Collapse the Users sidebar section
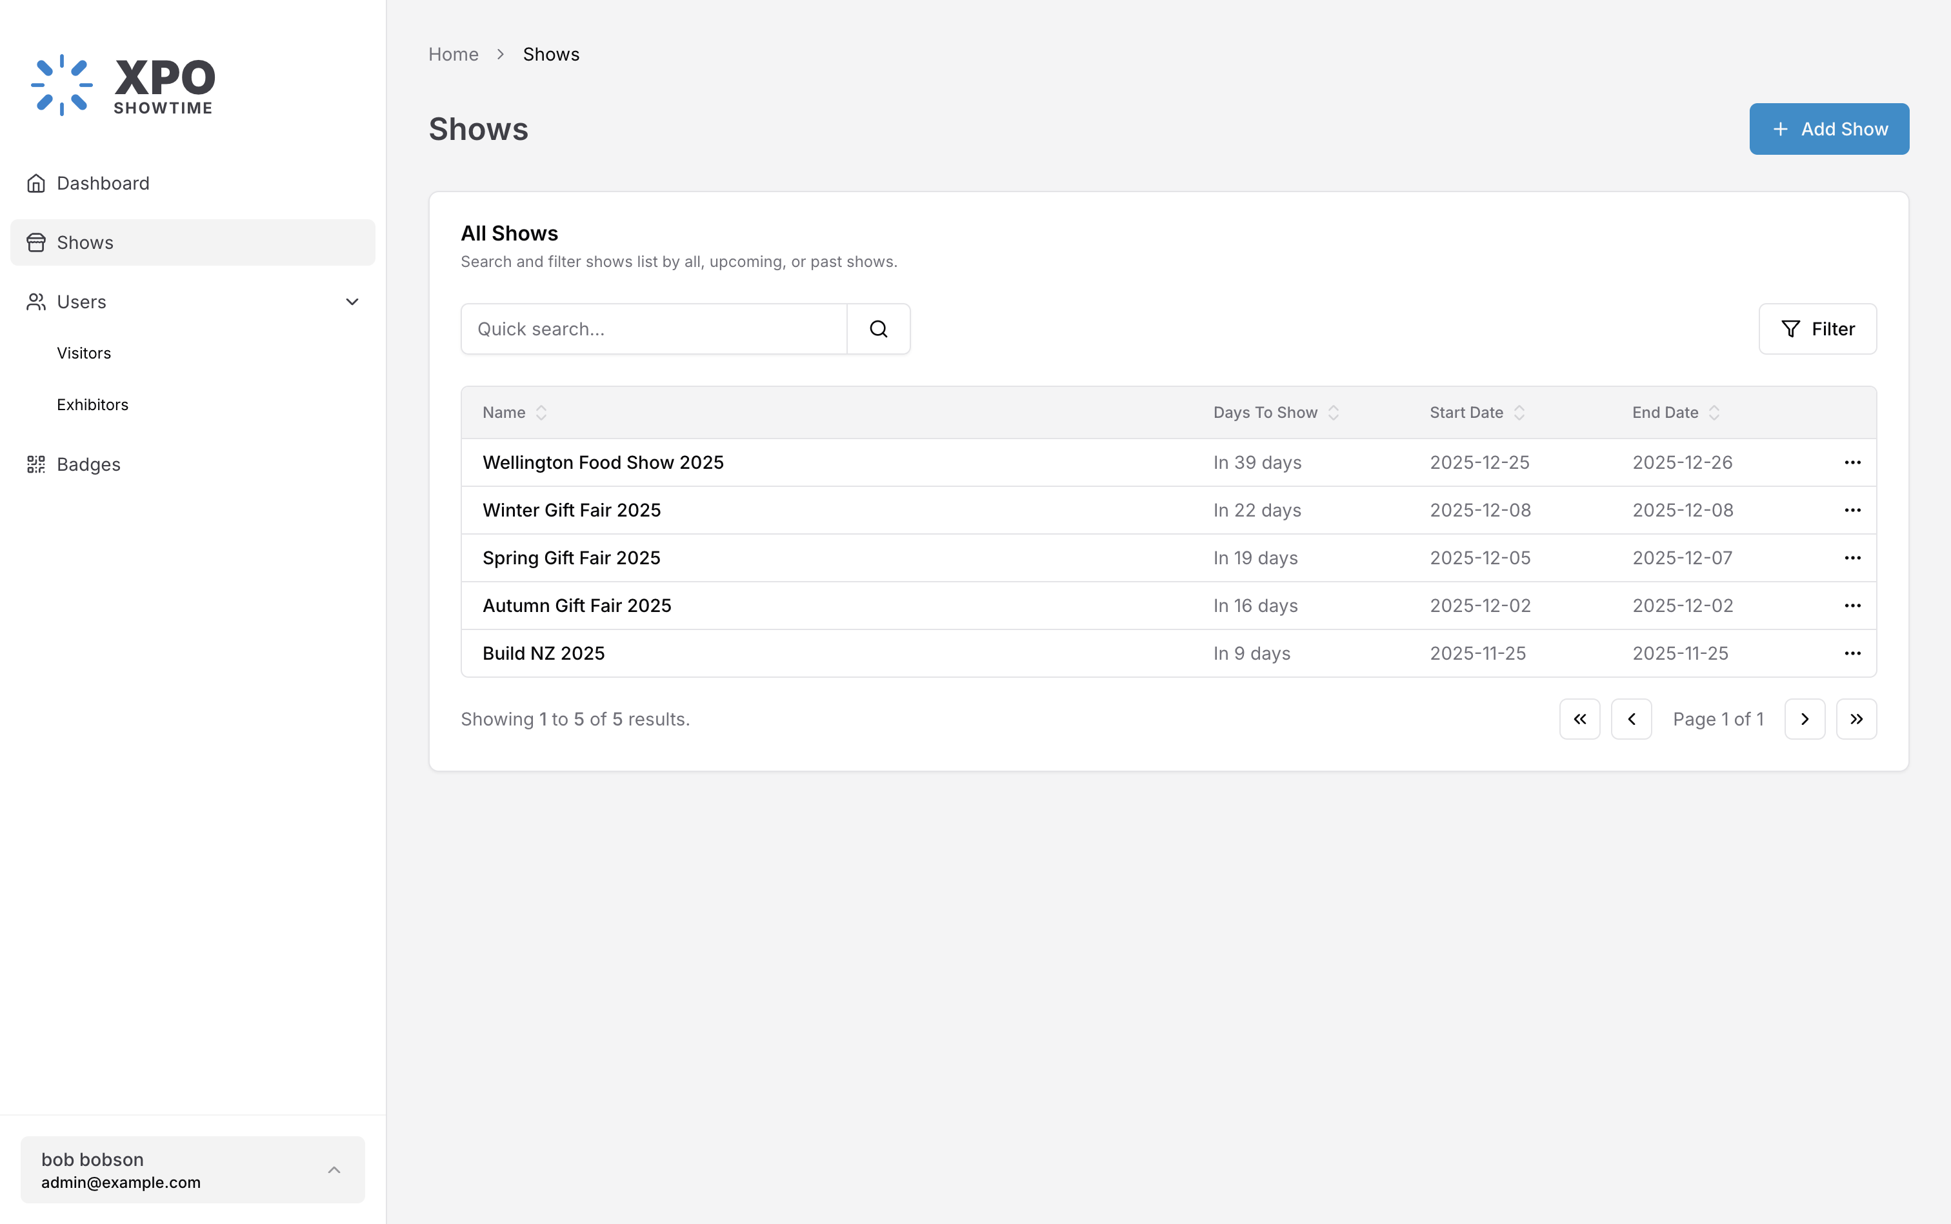 click(352, 302)
